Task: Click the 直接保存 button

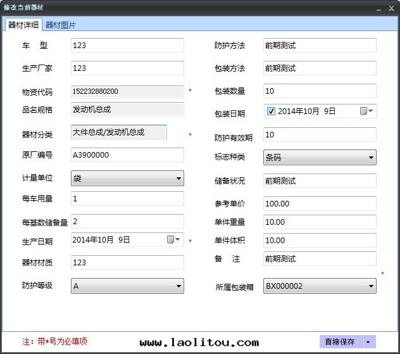Action: [x=341, y=341]
